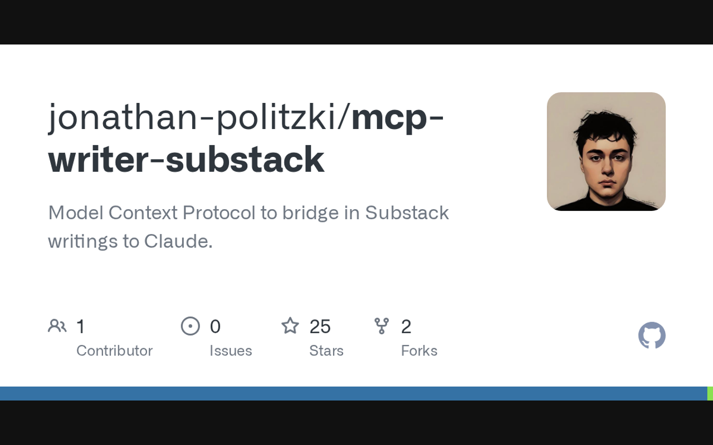Viewport: 713px width, 445px height.
Task: Click the contributors people icon
Action: 57,326
